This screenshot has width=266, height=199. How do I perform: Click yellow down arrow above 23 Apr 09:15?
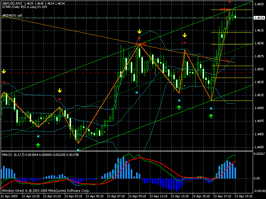(x=139, y=32)
